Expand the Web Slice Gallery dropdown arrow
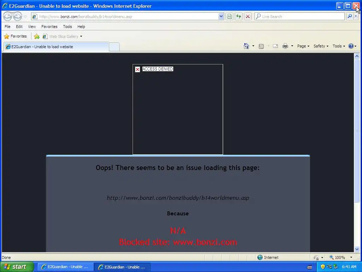 pos(81,36)
